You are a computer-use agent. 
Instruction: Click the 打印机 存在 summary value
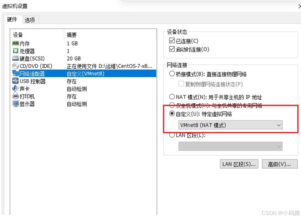[71, 96]
